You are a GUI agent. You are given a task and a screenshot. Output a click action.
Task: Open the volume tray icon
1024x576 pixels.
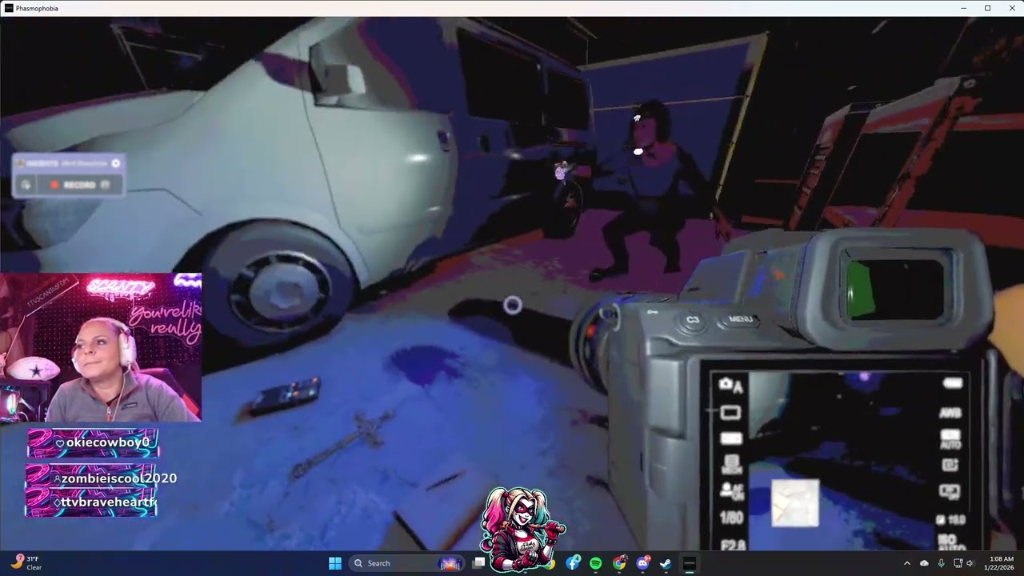point(970,563)
